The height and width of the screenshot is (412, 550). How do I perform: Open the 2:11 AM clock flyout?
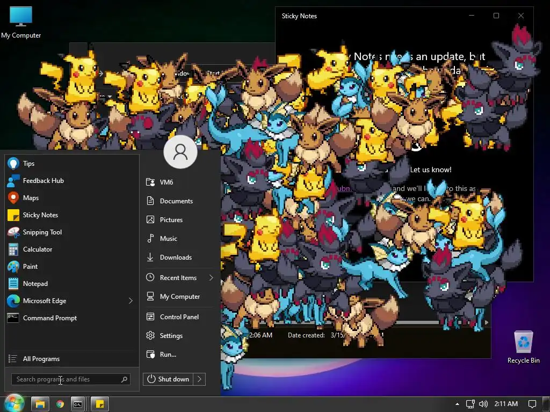pyautogui.click(x=506, y=404)
